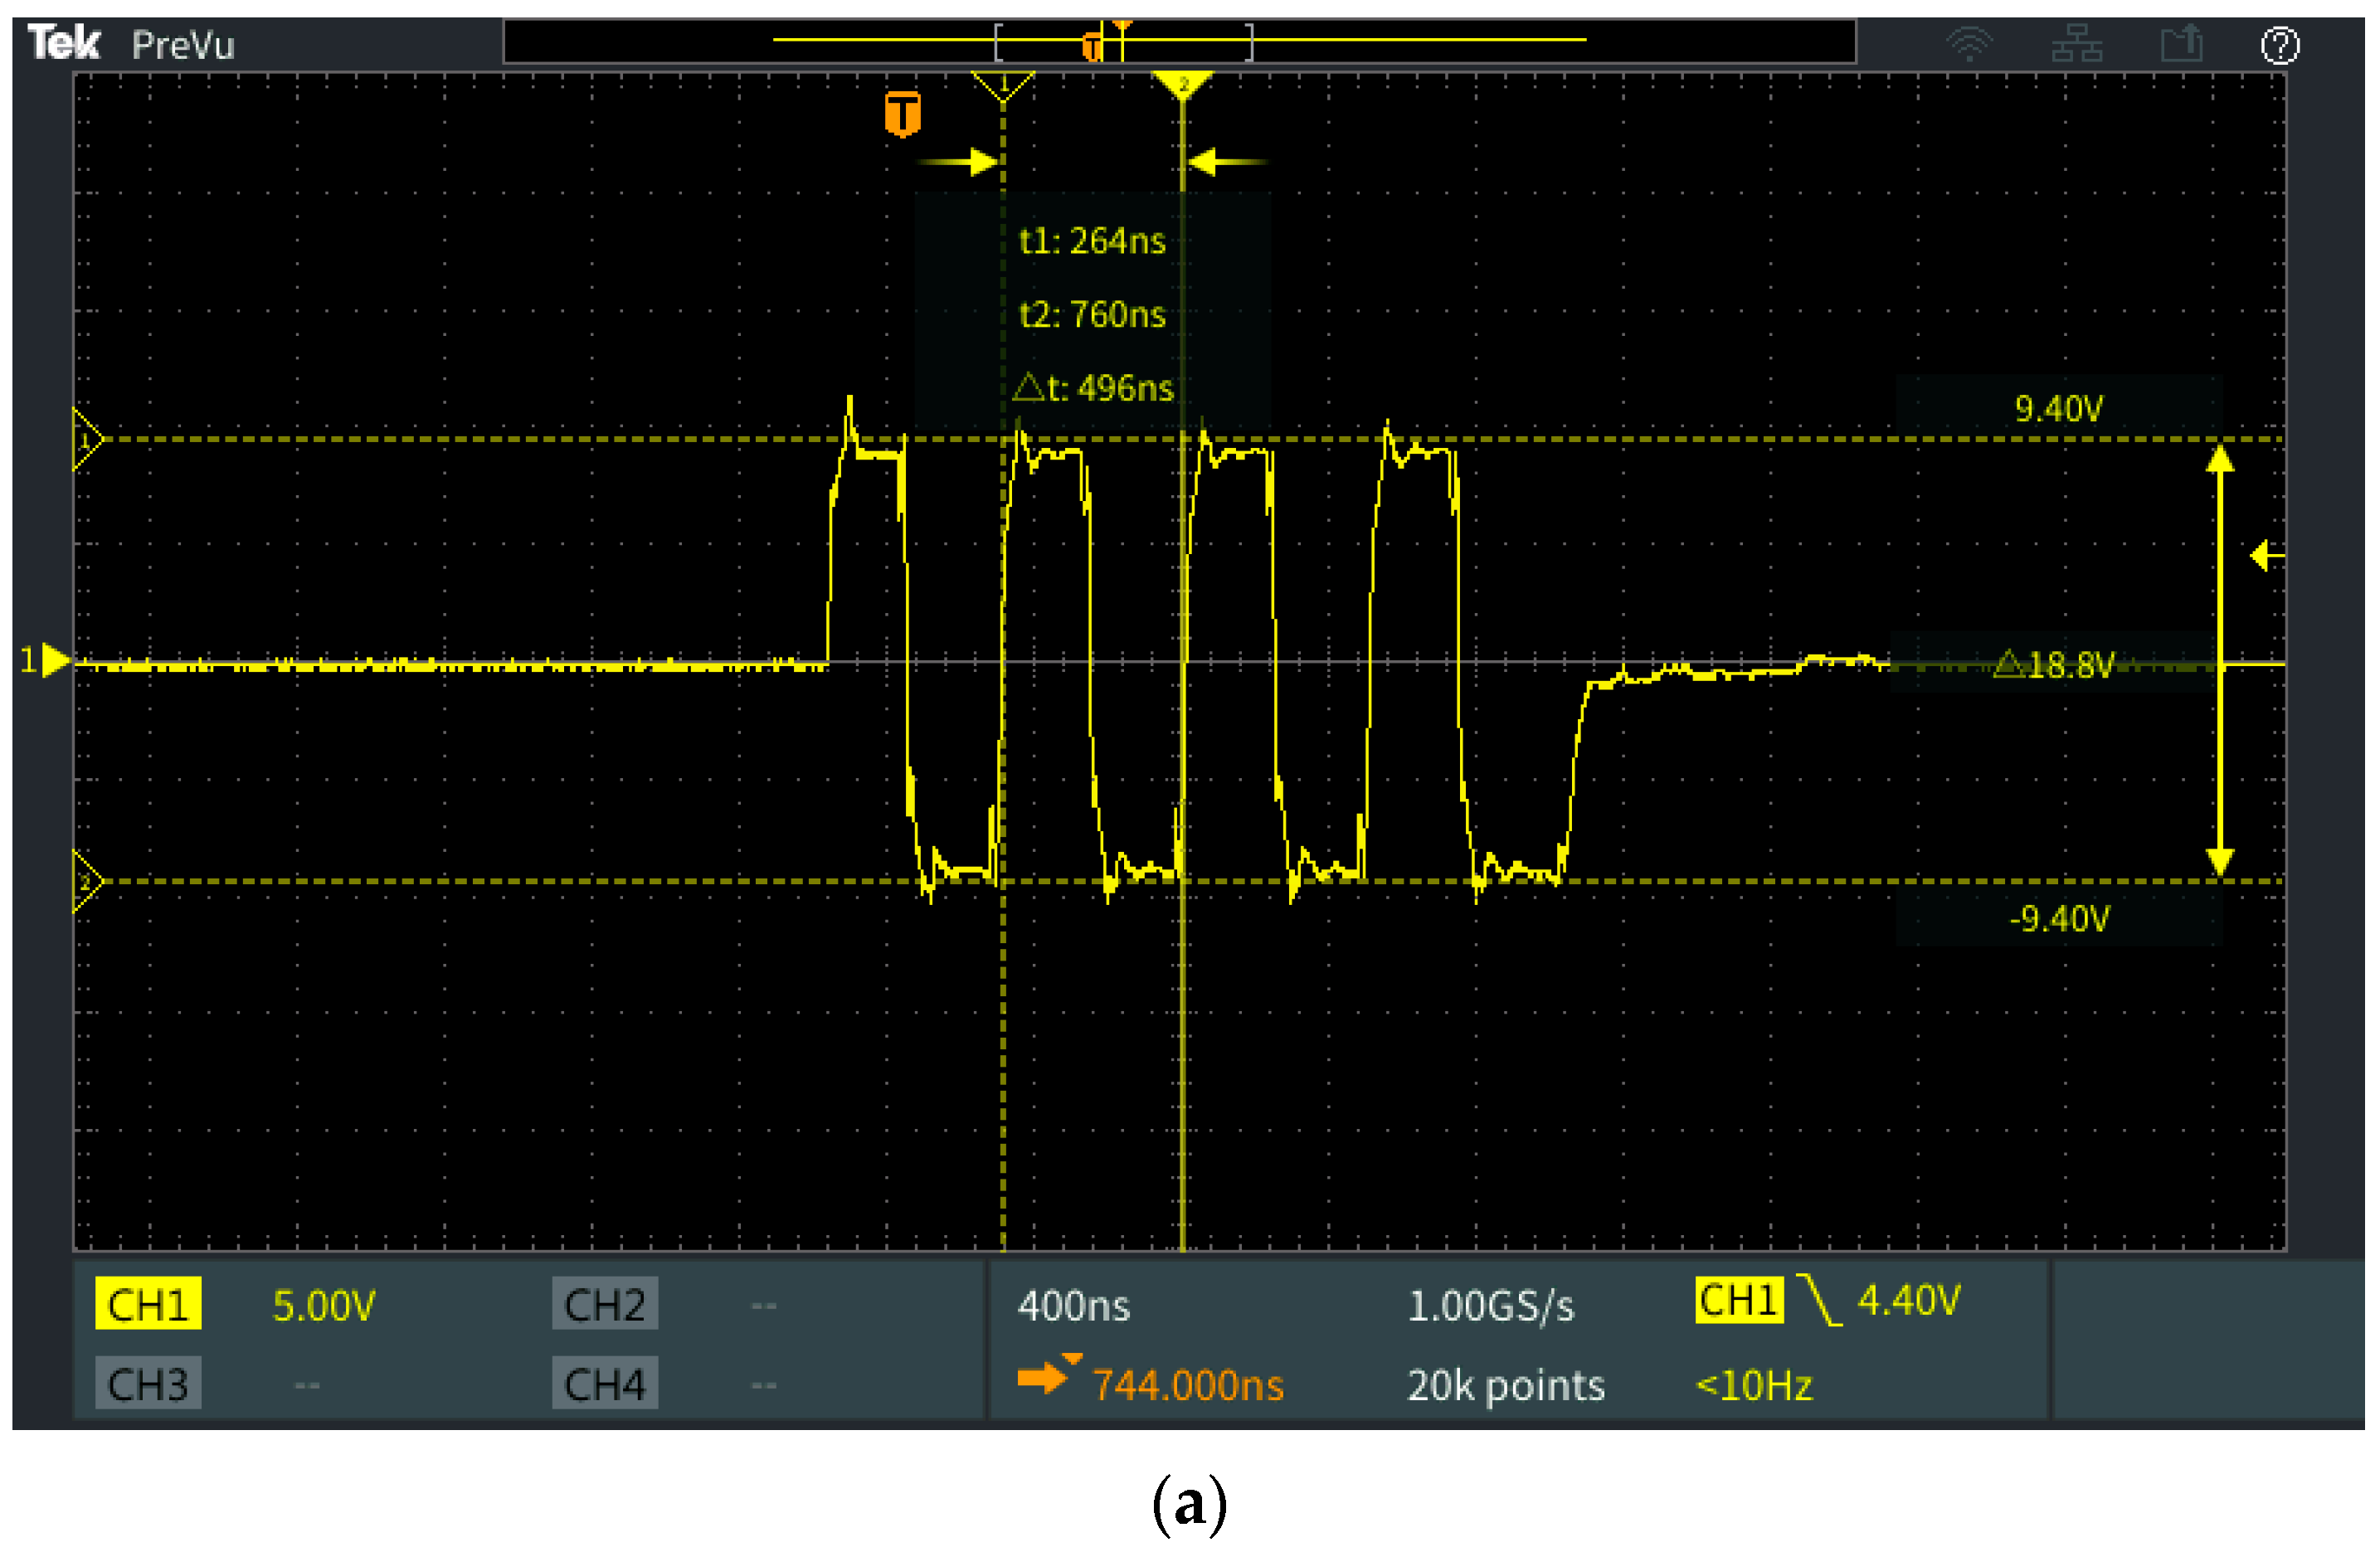Click the export/share icon

click(x=2181, y=45)
